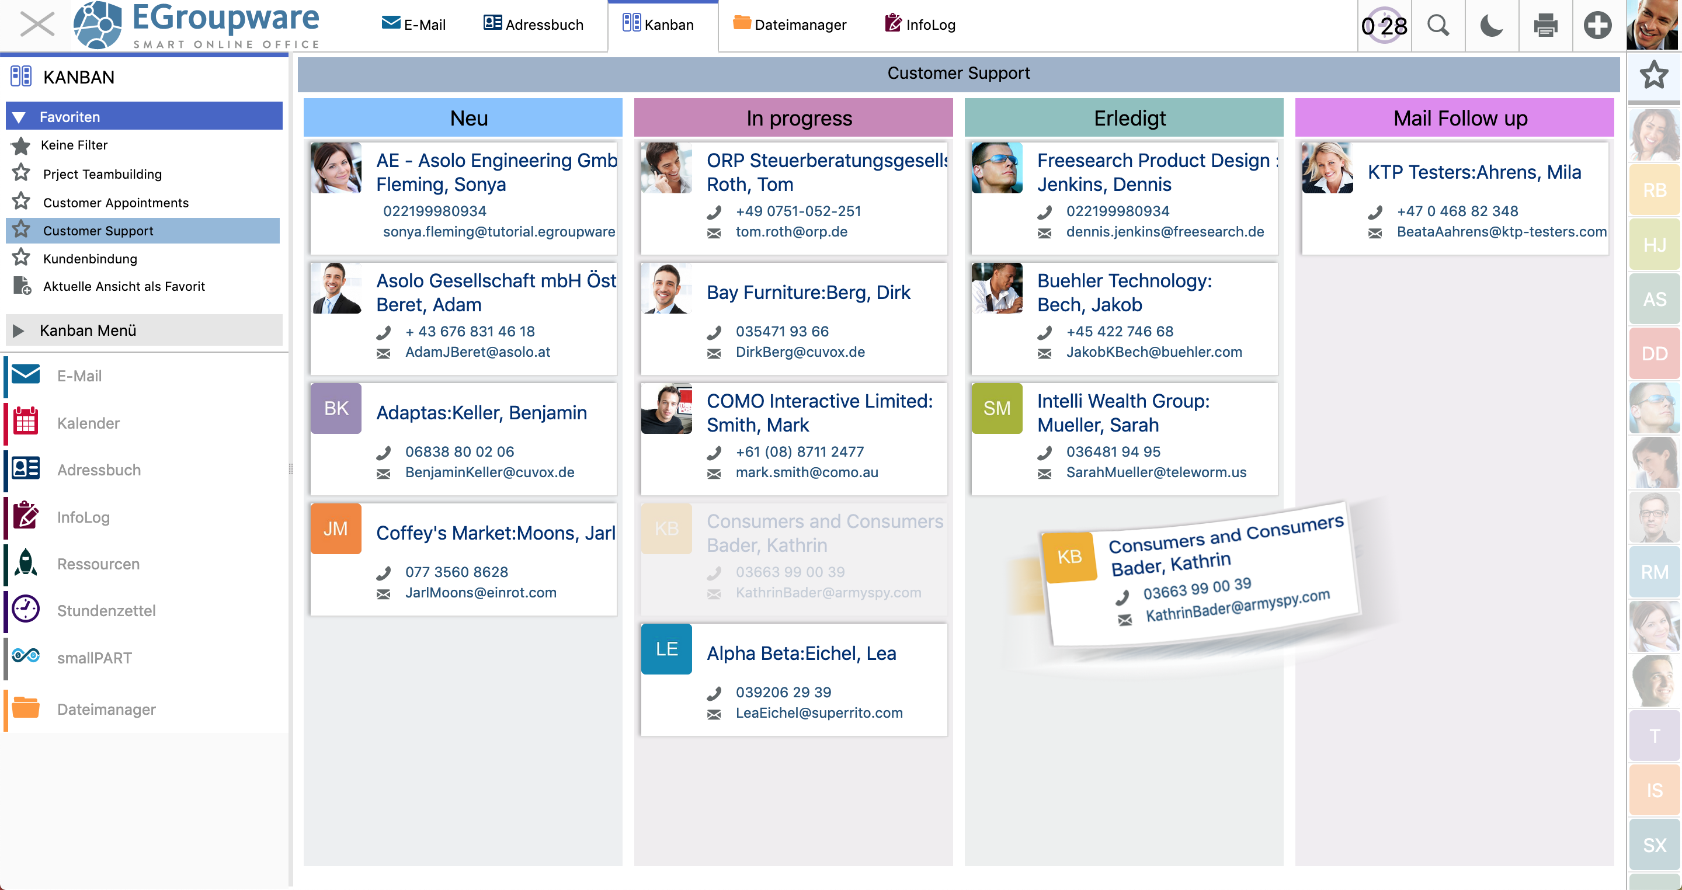Screen dimensions: 1682x890
Task: Toggle dark mode moon icon
Action: point(1492,26)
